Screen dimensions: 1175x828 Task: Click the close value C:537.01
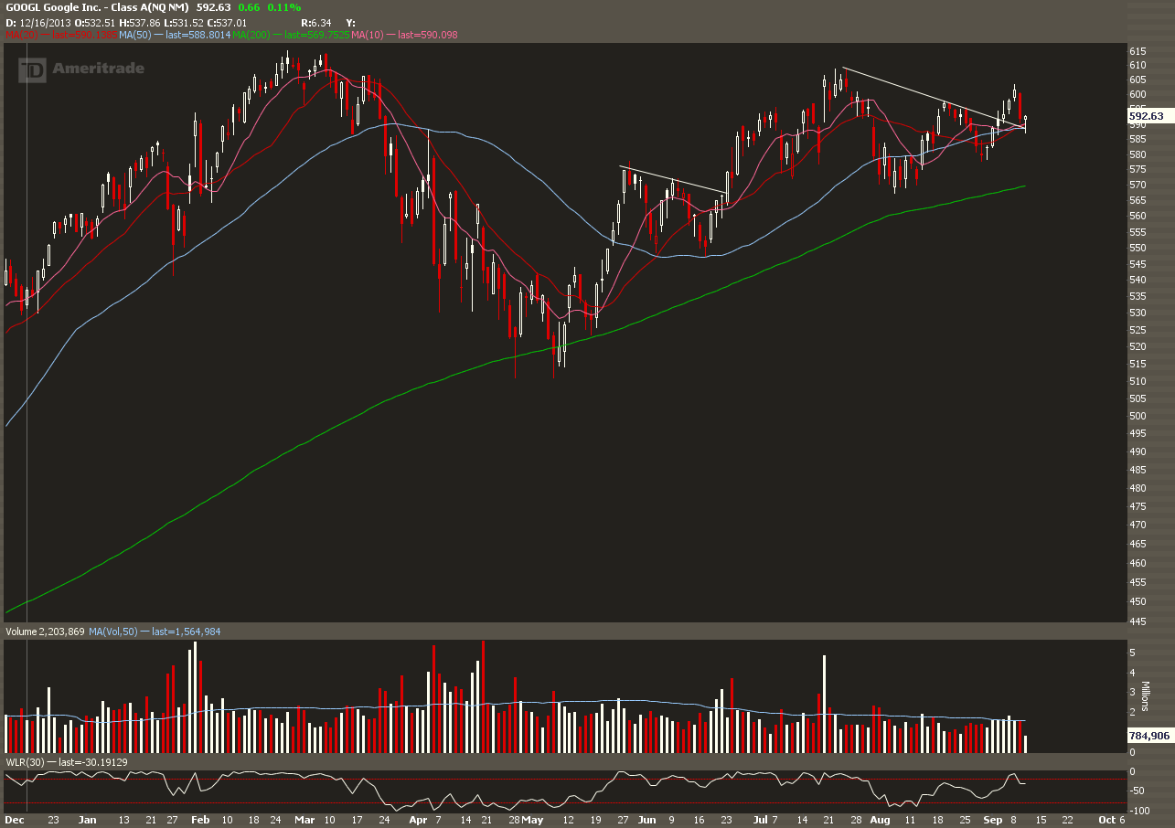tap(225, 21)
